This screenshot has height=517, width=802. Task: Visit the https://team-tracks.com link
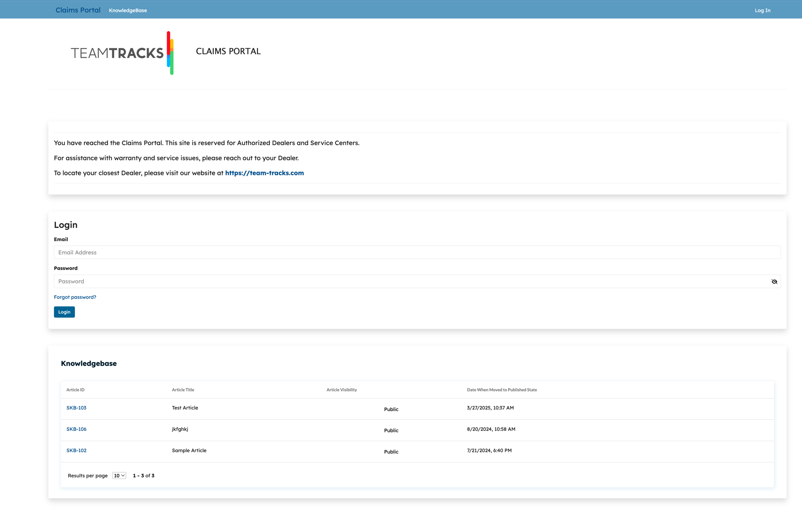(264, 173)
